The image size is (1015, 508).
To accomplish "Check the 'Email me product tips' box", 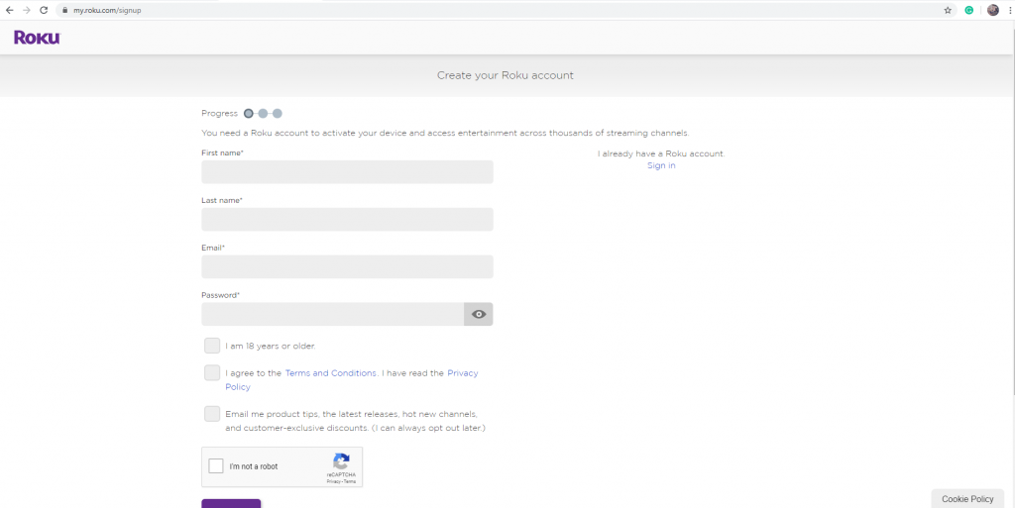I will (x=212, y=414).
